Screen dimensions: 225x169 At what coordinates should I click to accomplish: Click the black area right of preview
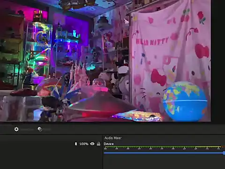click(x=218, y=61)
